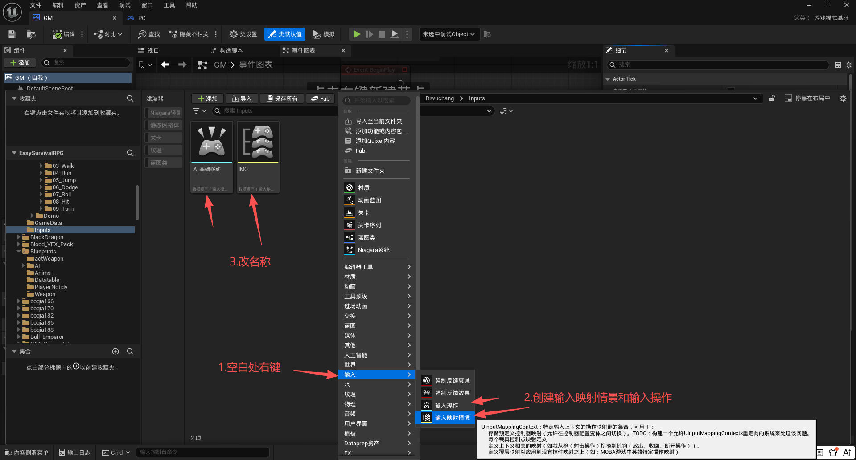Select the IMC asset thumbnail
Image resolution: width=856 pixels, height=460 pixels.
tap(258, 157)
